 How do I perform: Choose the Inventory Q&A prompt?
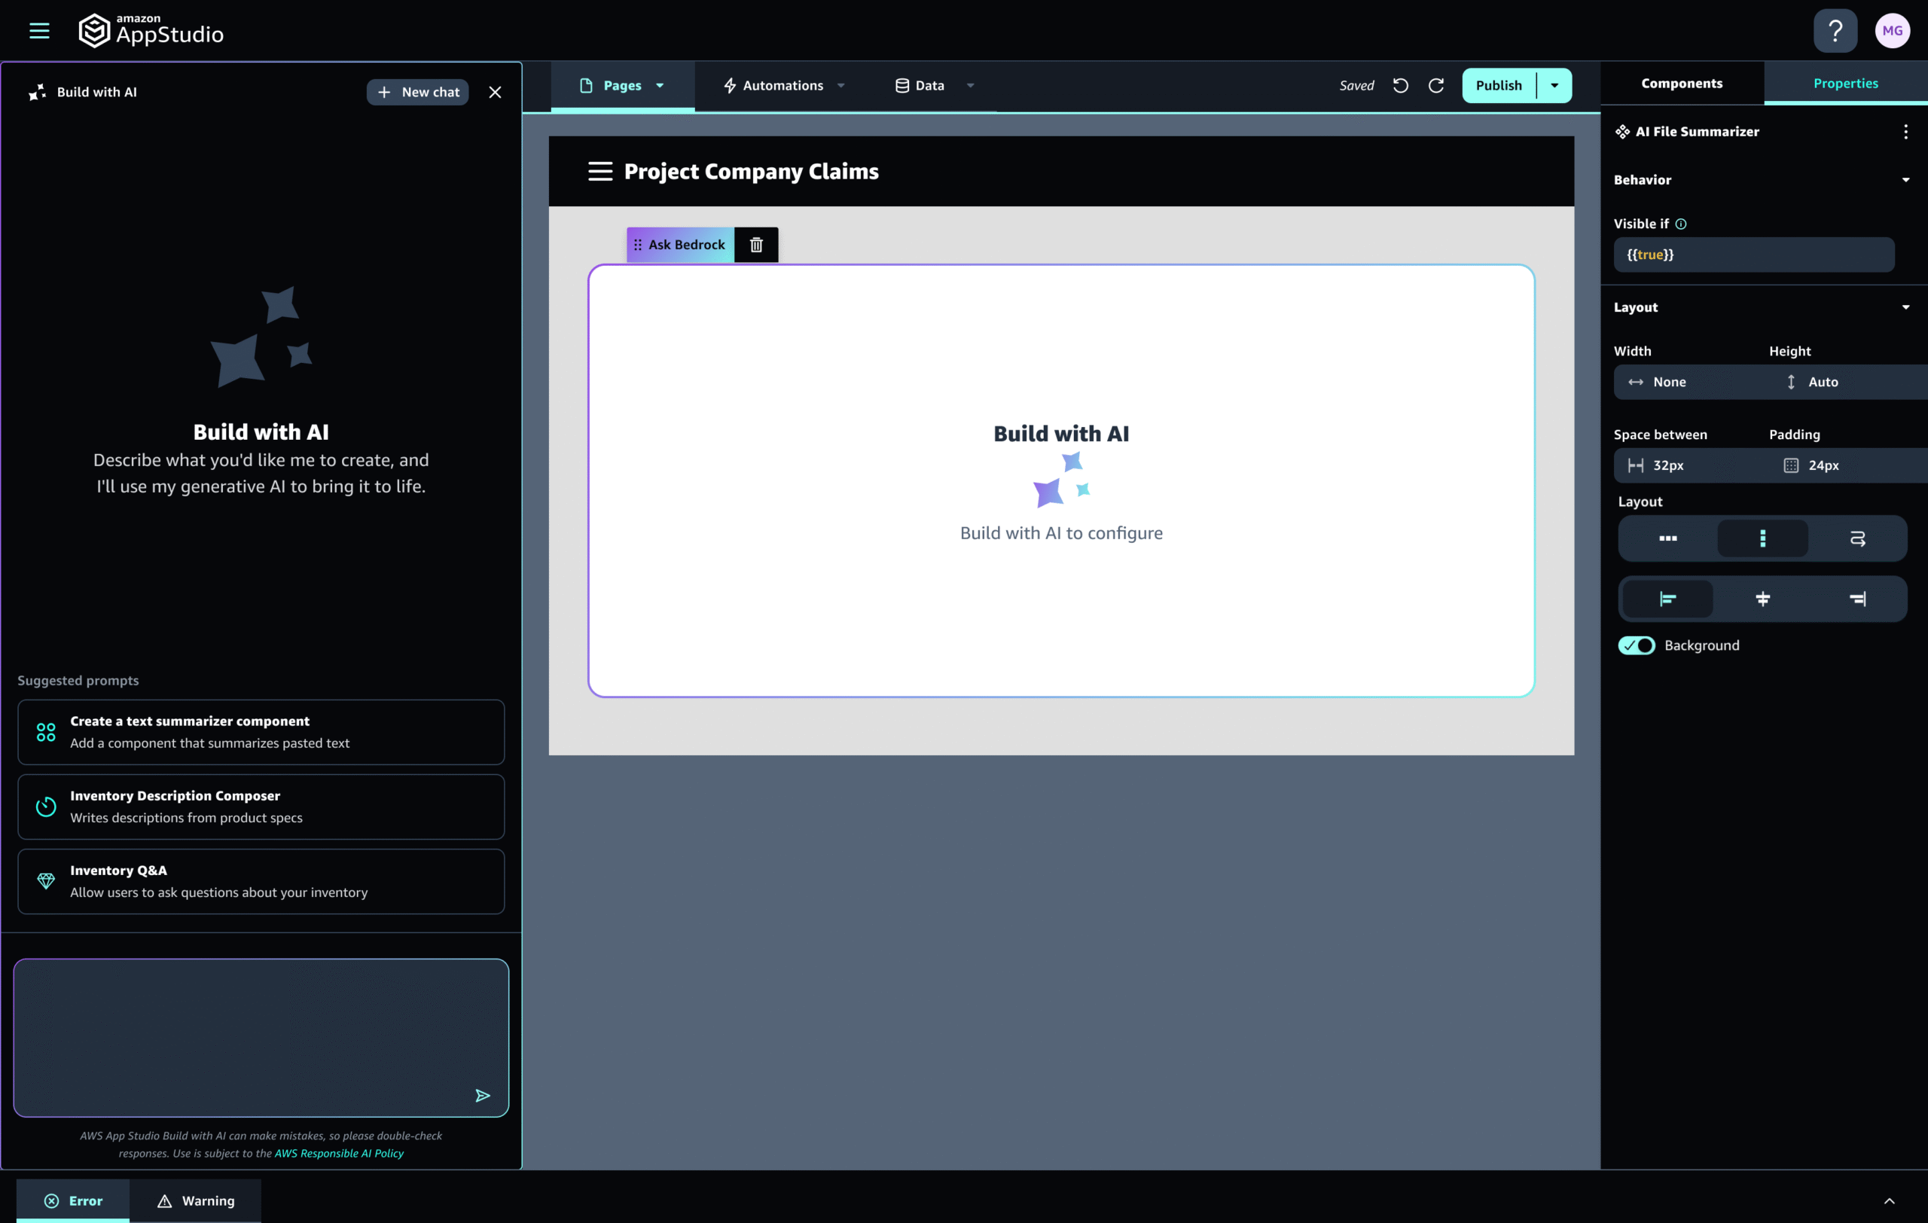pos(261,881)
